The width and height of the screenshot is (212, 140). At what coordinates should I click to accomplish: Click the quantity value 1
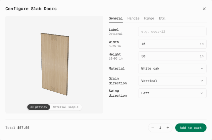(x=160, y=128)
